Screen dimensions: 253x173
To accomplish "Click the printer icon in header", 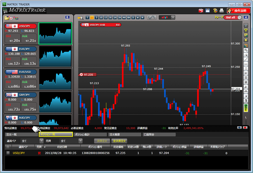I will pos(222,10).
